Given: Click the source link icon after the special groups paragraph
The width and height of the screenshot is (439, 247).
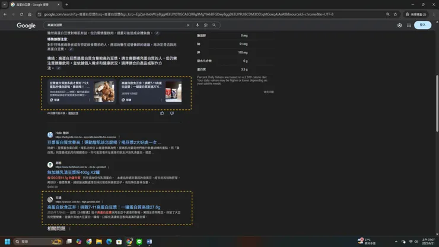Looking at the screenshot, I should pyautogui.click(x=71, y=49).
